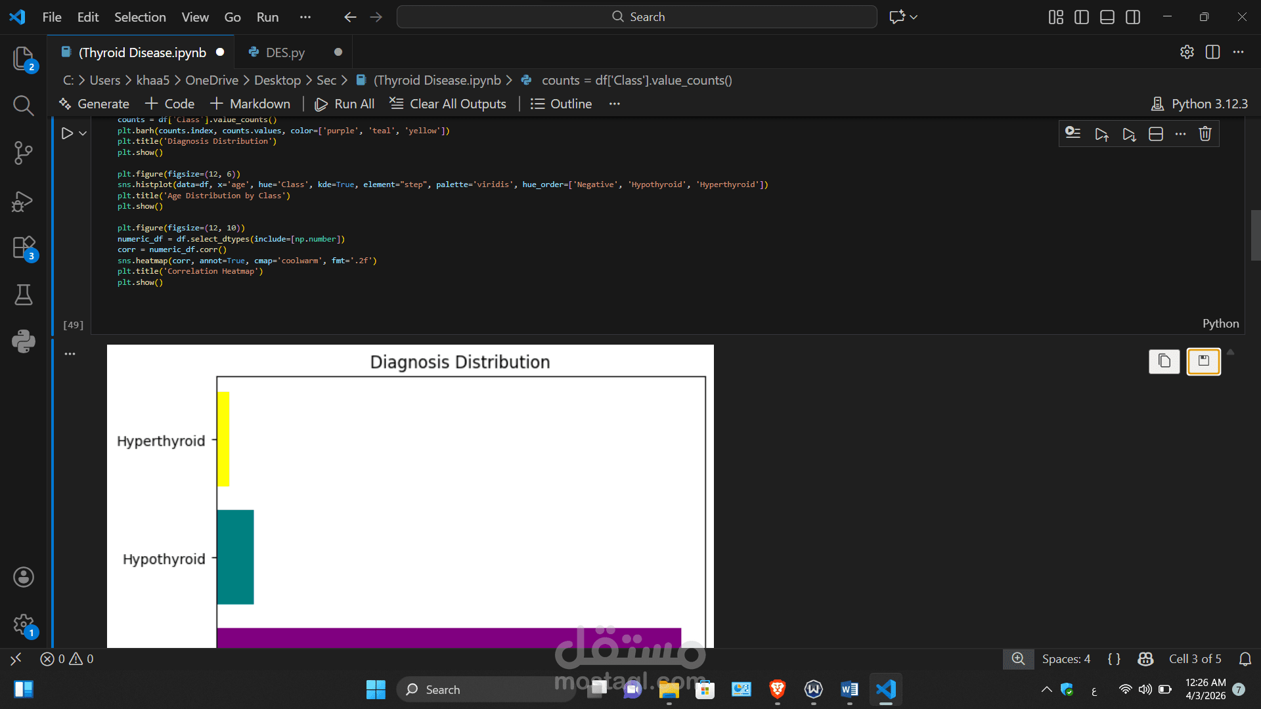Screen dimensions: 1261x709
Task: Toggle the secondary side bar layout
Action: 1133,17
